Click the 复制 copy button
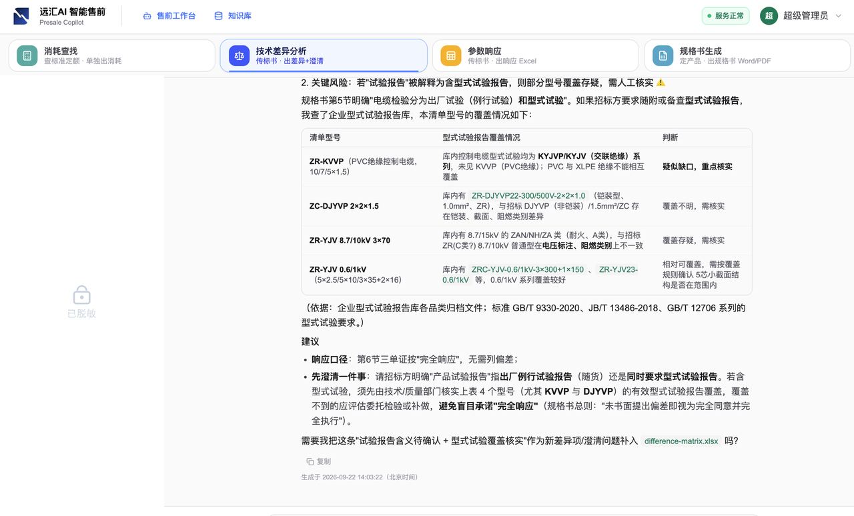 (x=318, y=461)
